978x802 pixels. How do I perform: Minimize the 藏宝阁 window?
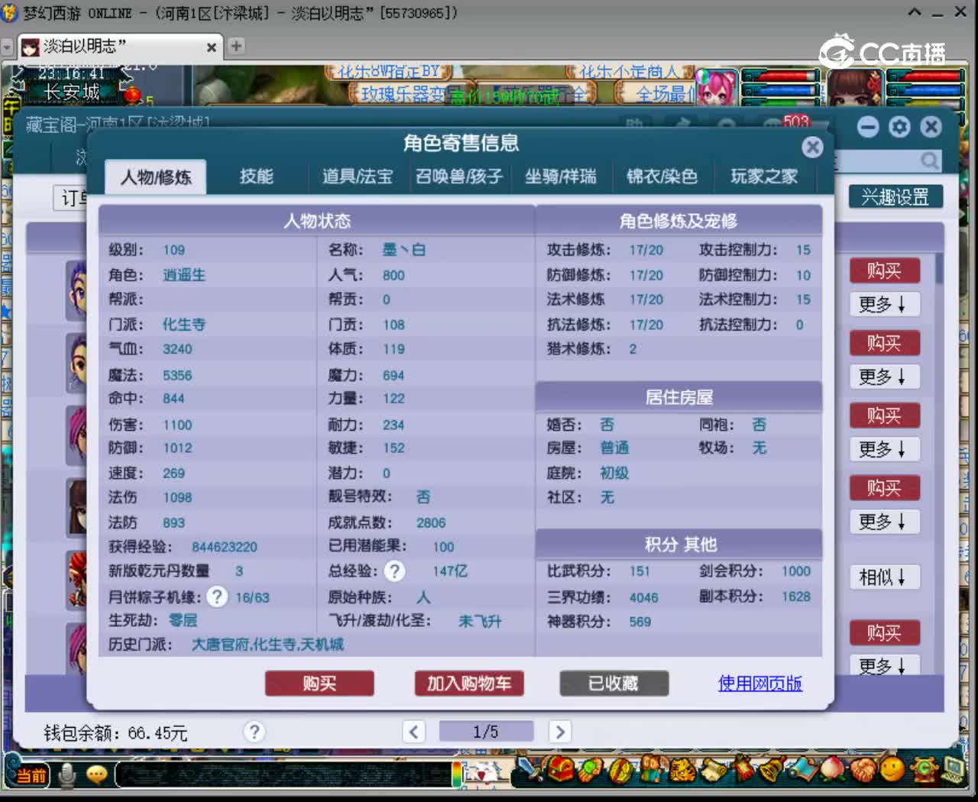[868, 127]
